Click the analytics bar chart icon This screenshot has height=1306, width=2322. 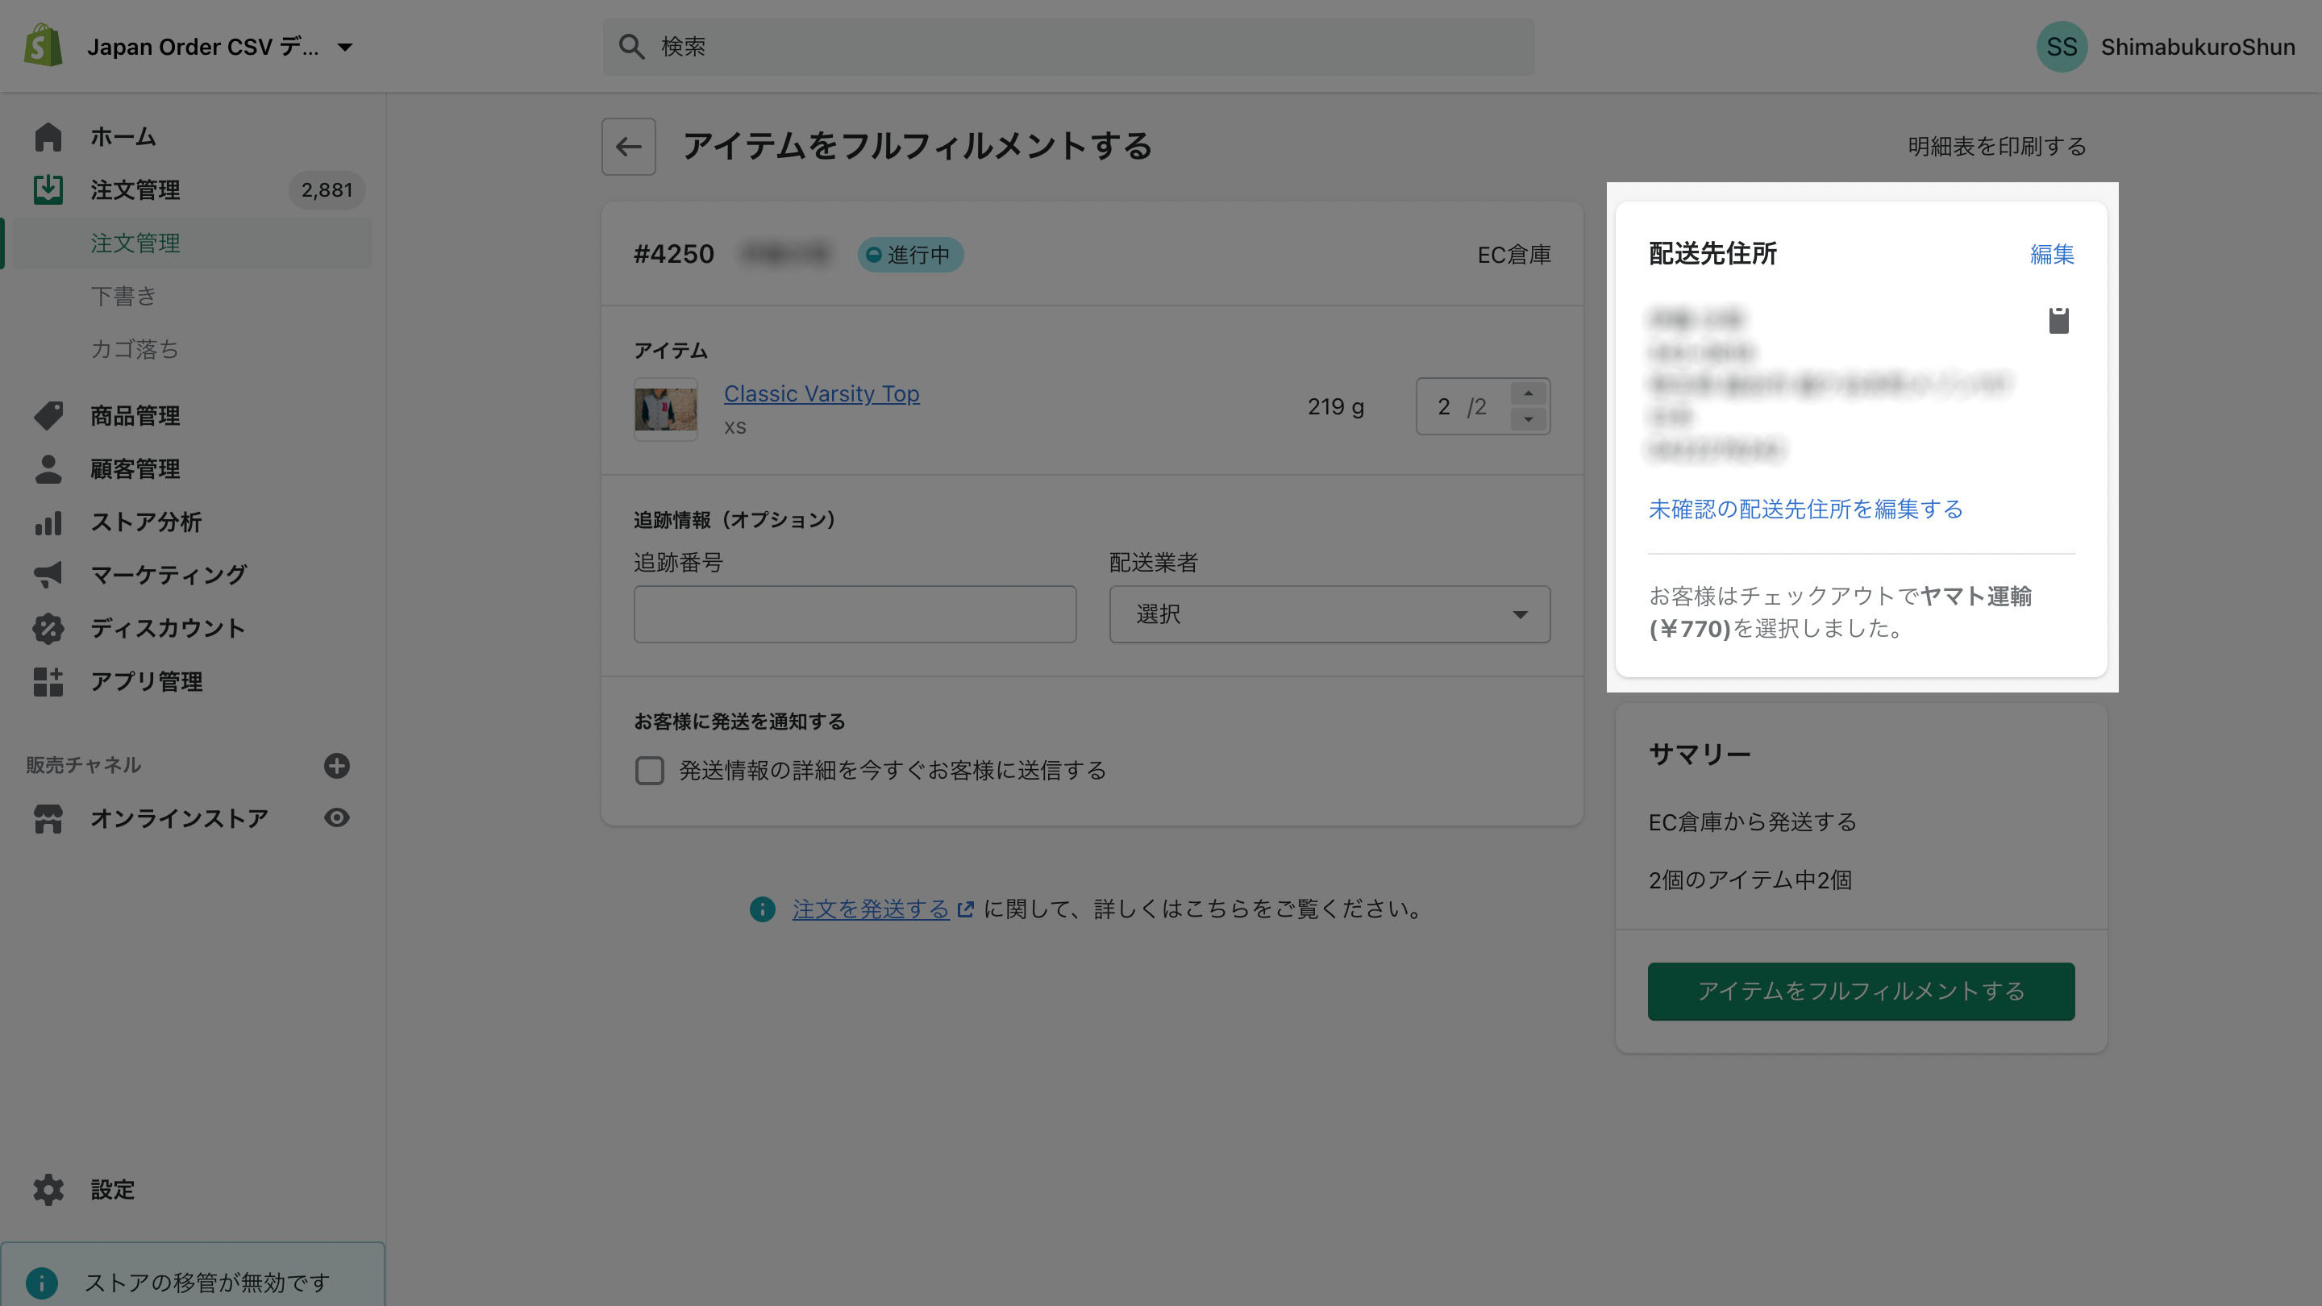pos(48,522)
